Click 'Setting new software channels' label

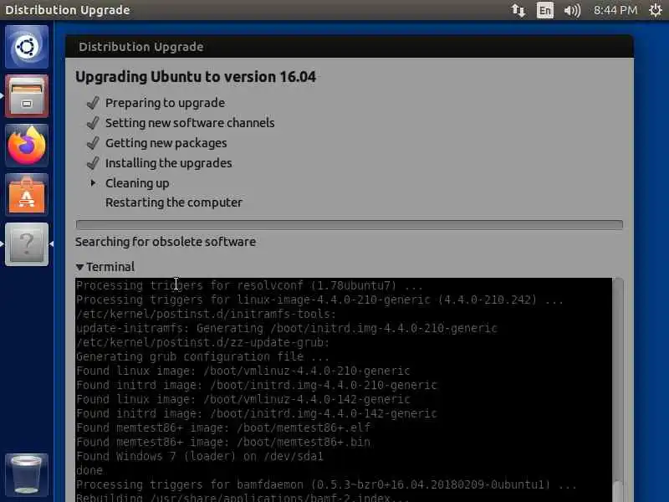pos(190,123)
